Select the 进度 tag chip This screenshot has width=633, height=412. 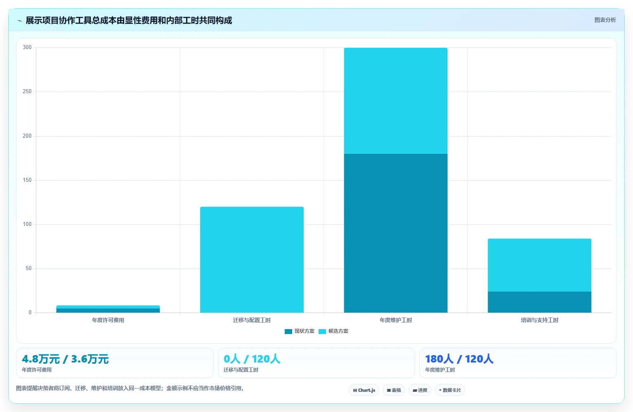pyautogui.click(x=420, y=390)
